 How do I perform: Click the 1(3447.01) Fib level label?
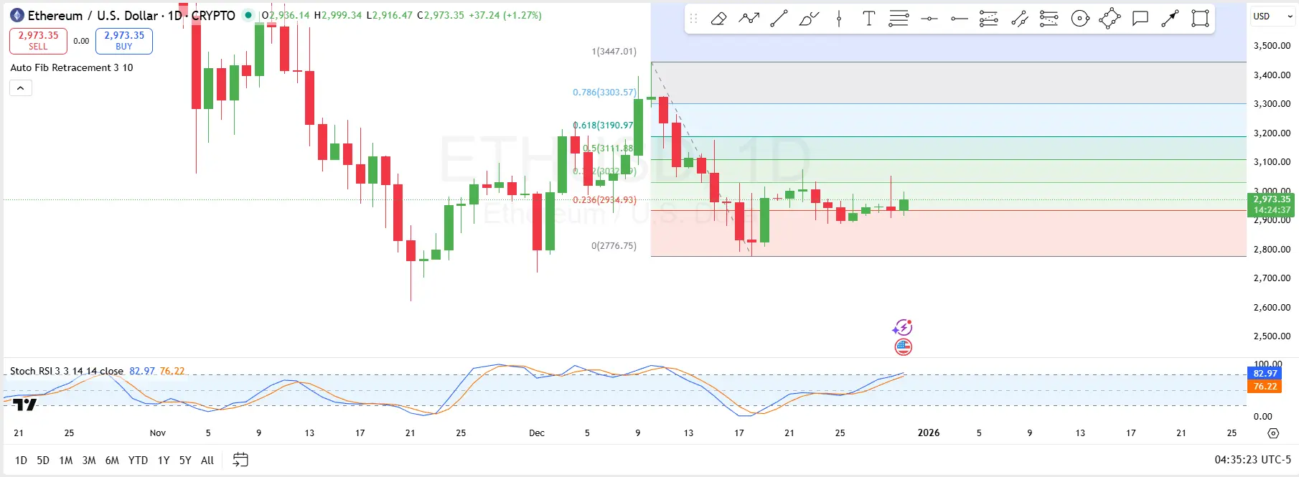(x=614, y=52)
